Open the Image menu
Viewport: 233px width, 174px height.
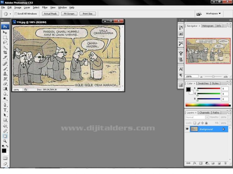point(18,7)
